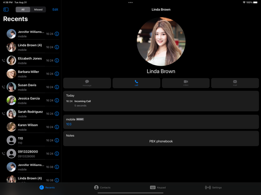The width and height of the screenshot is (261, 195).
Task: Open info icon for Sarah Rodriguez
Action: pos(57,114)
